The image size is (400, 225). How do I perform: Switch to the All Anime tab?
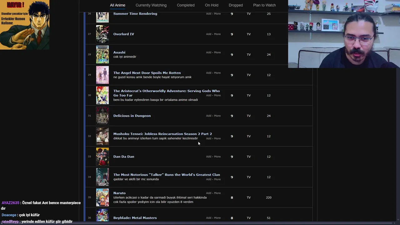(117, 5)
